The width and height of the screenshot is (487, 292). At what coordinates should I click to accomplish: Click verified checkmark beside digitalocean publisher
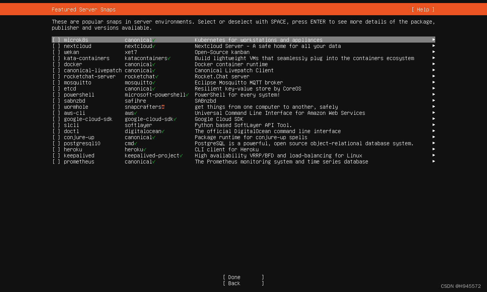pyautogui.click(x=163, y=131)
